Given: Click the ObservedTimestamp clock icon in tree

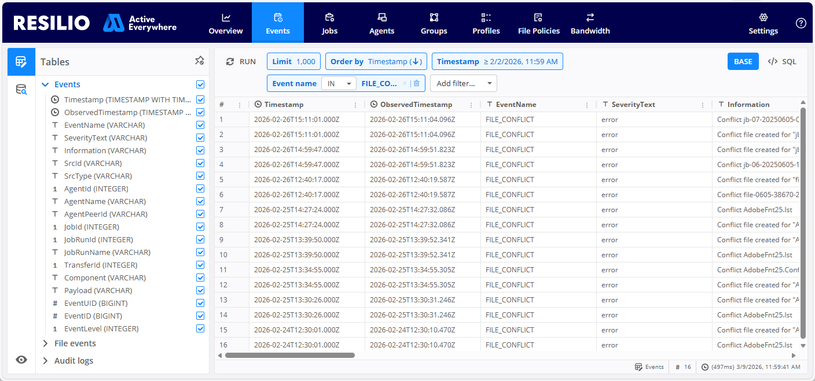Looking at the screenshot, I should coord(55,112).
